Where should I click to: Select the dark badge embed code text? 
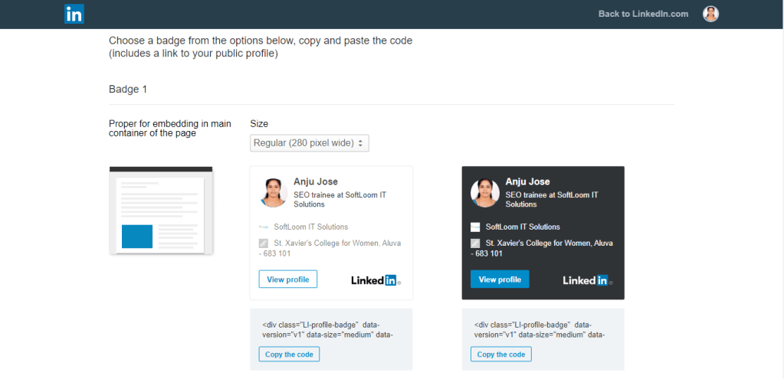[x=540, y=329]
